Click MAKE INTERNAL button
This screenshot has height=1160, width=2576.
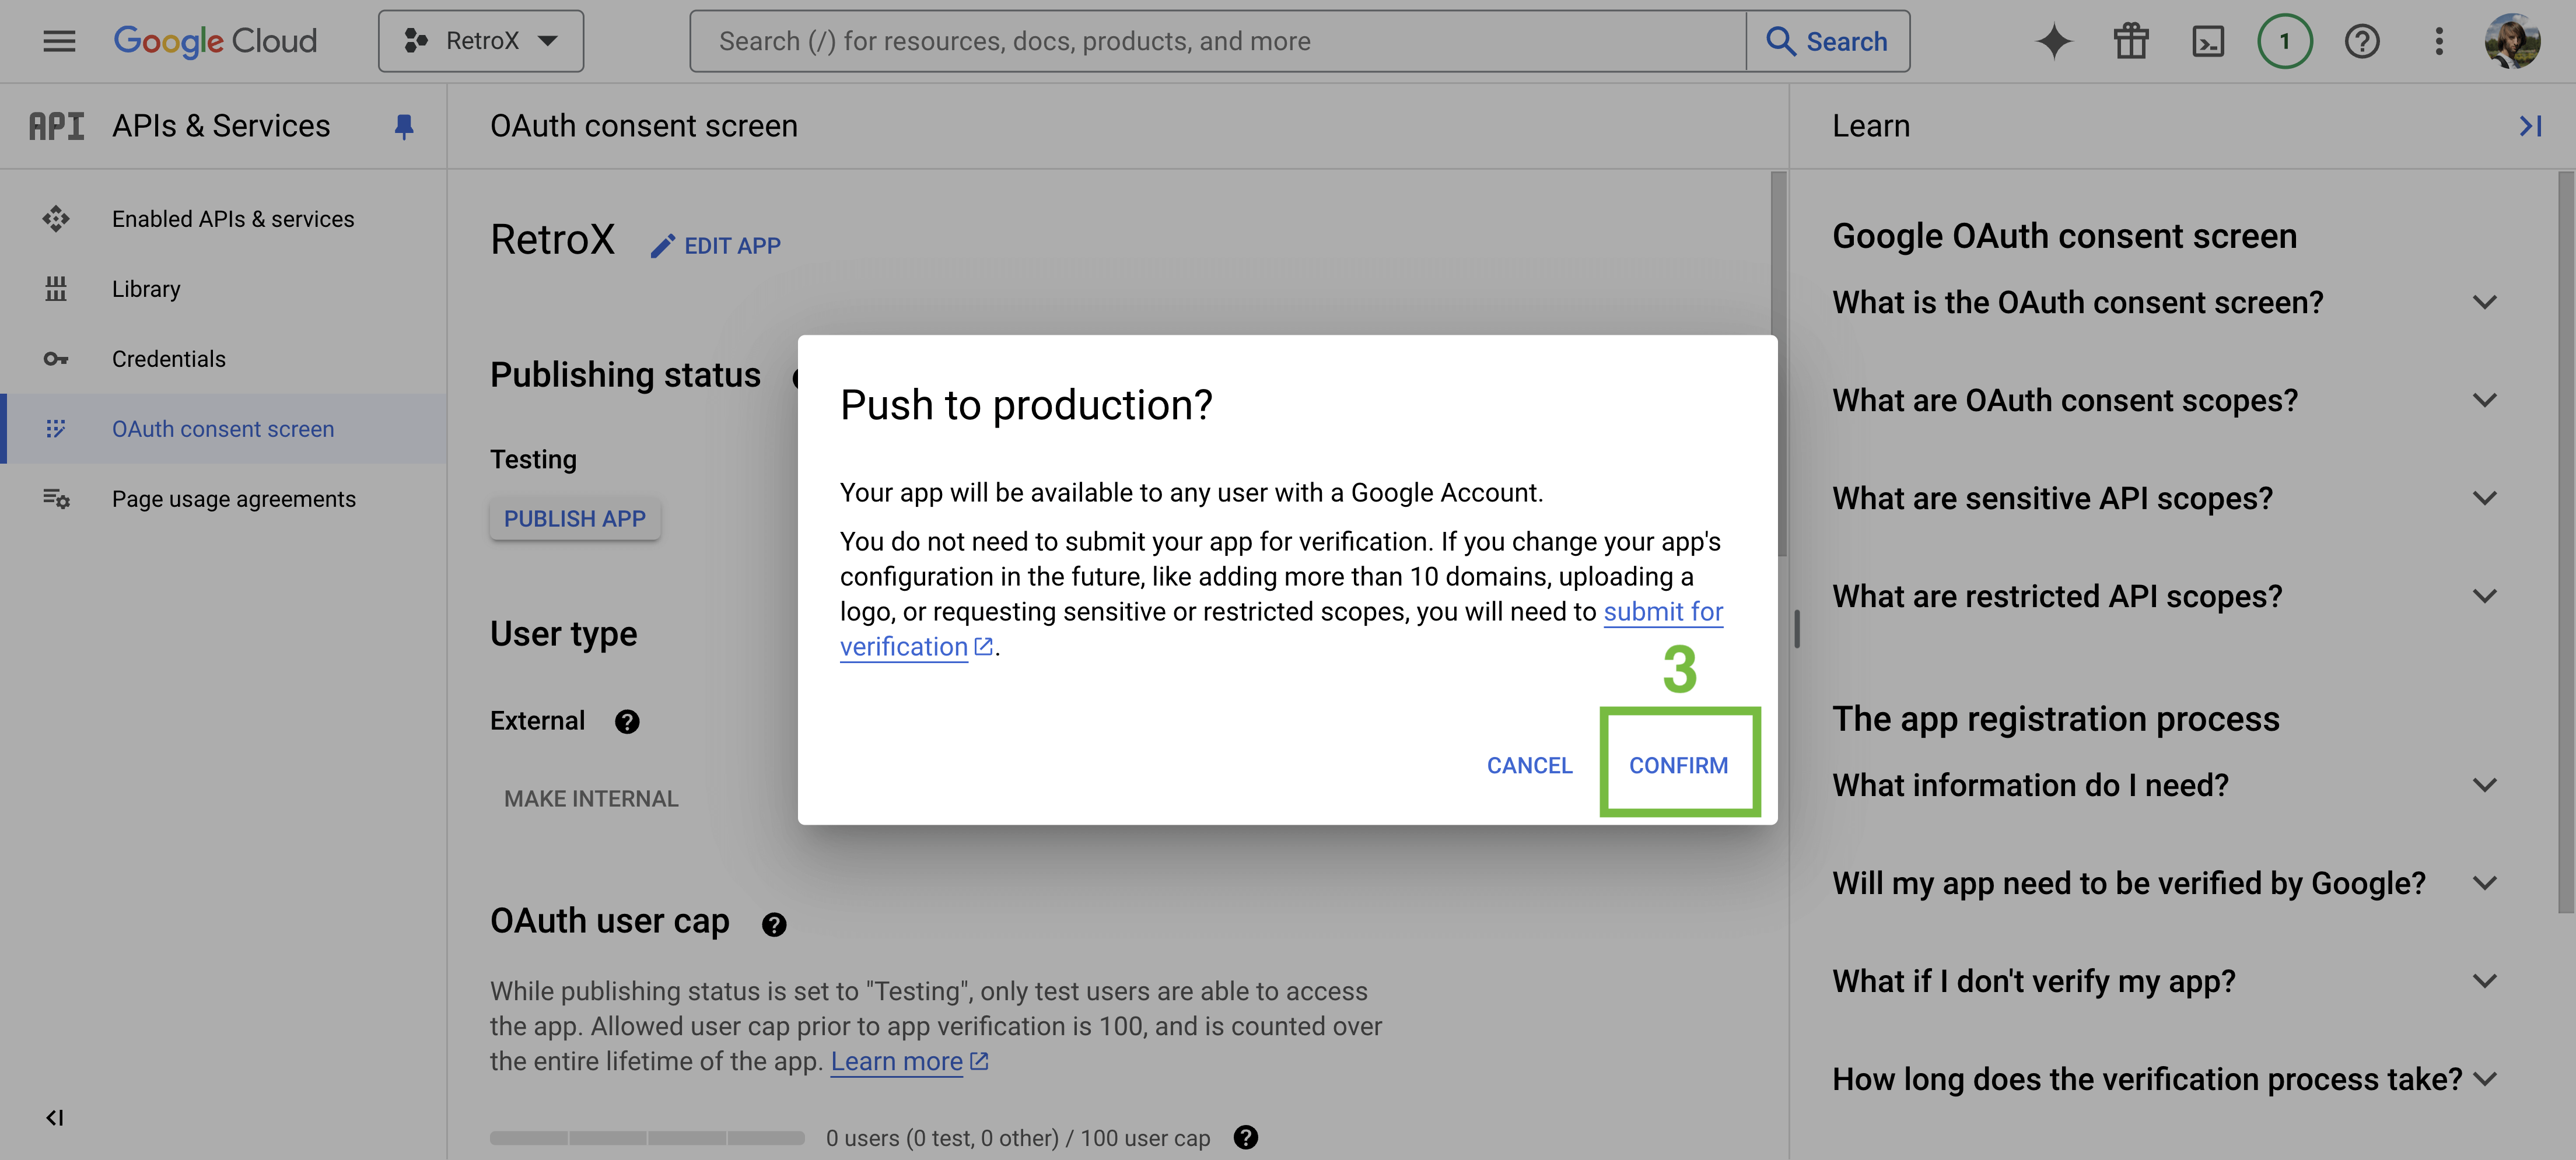(591, 799)
